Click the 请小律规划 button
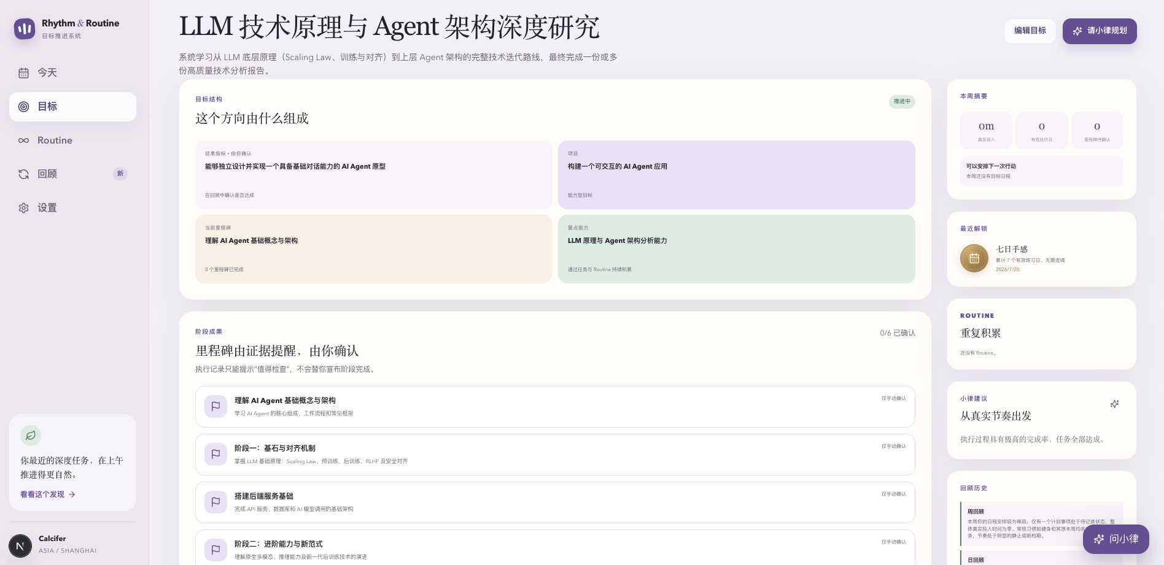 (x=1100, y=31)
